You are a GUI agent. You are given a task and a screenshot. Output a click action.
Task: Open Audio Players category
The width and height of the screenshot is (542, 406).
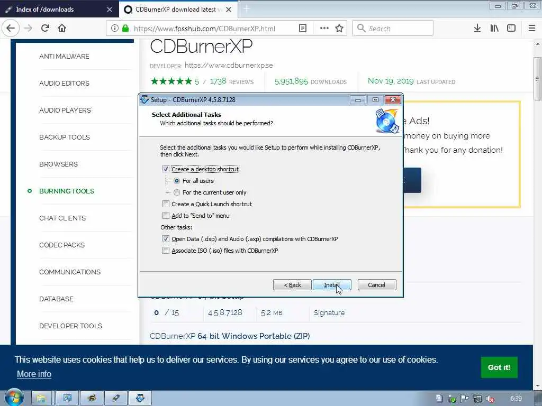[65, 110]
